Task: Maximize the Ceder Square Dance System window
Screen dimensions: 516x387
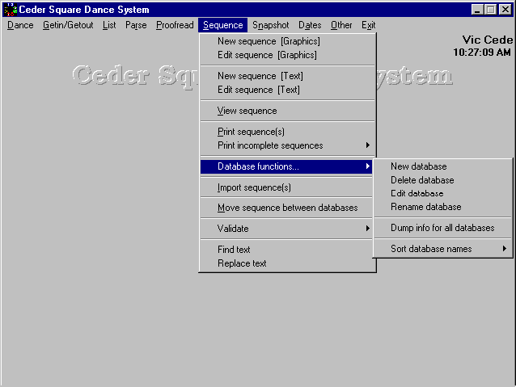Action: pyautogui.click(x=490, y=10)
